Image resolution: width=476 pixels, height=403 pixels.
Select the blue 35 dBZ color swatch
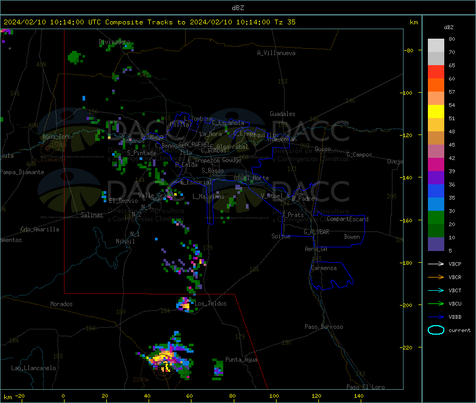(x=436, y=191)
